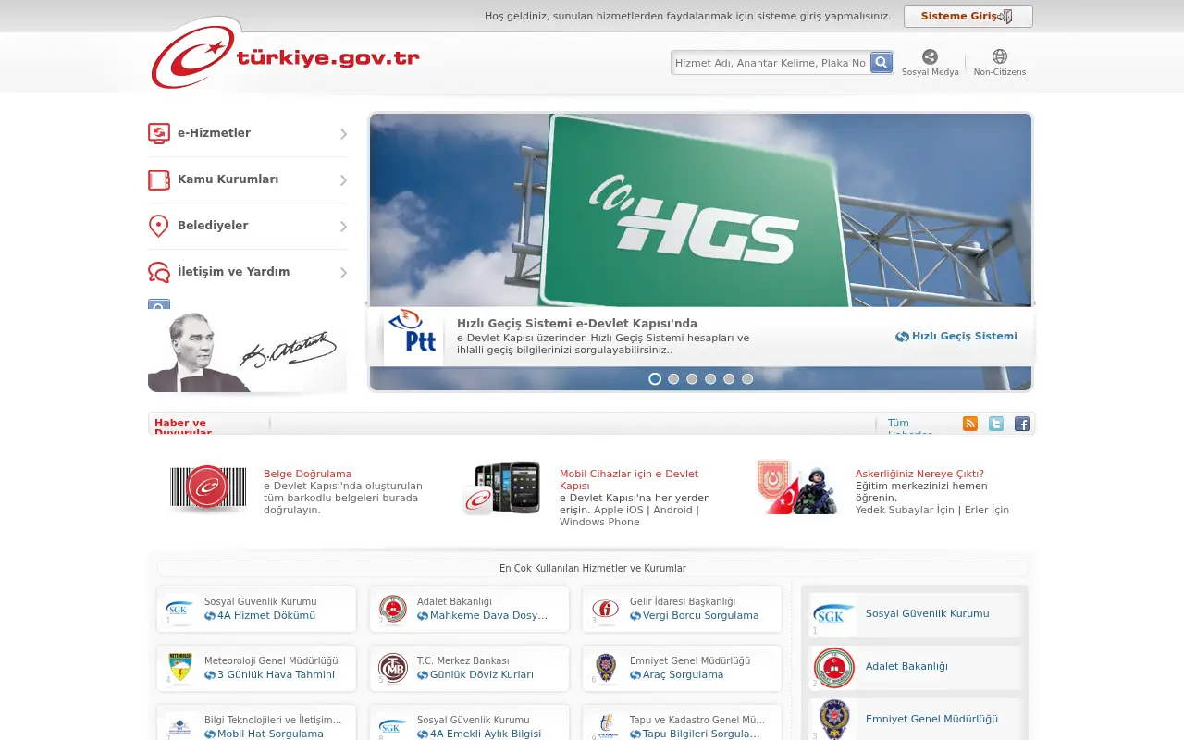This screenshot has height=740, width=1184.
Task: Click the search magnifier button
Action: 882,62
